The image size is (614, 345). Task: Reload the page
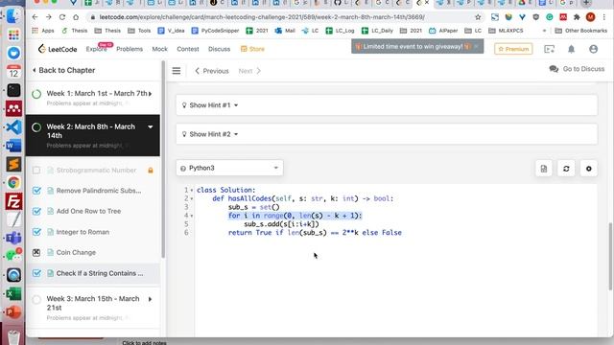click(62, 17)
